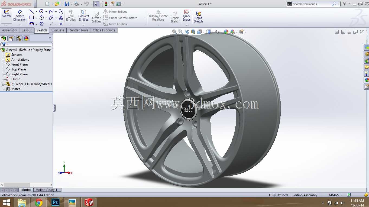This screenshot has width=369, height=207.
Task: Open Smart Dimension dropdown arrow
Action: pyautogui.click(x=20, y=25)
